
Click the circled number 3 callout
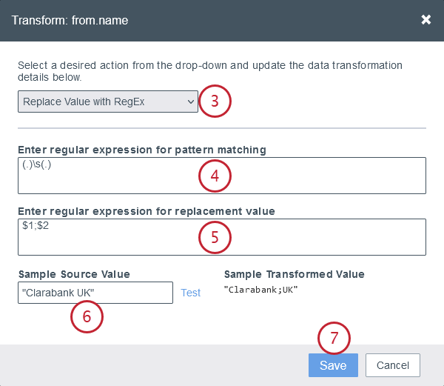pyautogui.click(x=215, y=102)
